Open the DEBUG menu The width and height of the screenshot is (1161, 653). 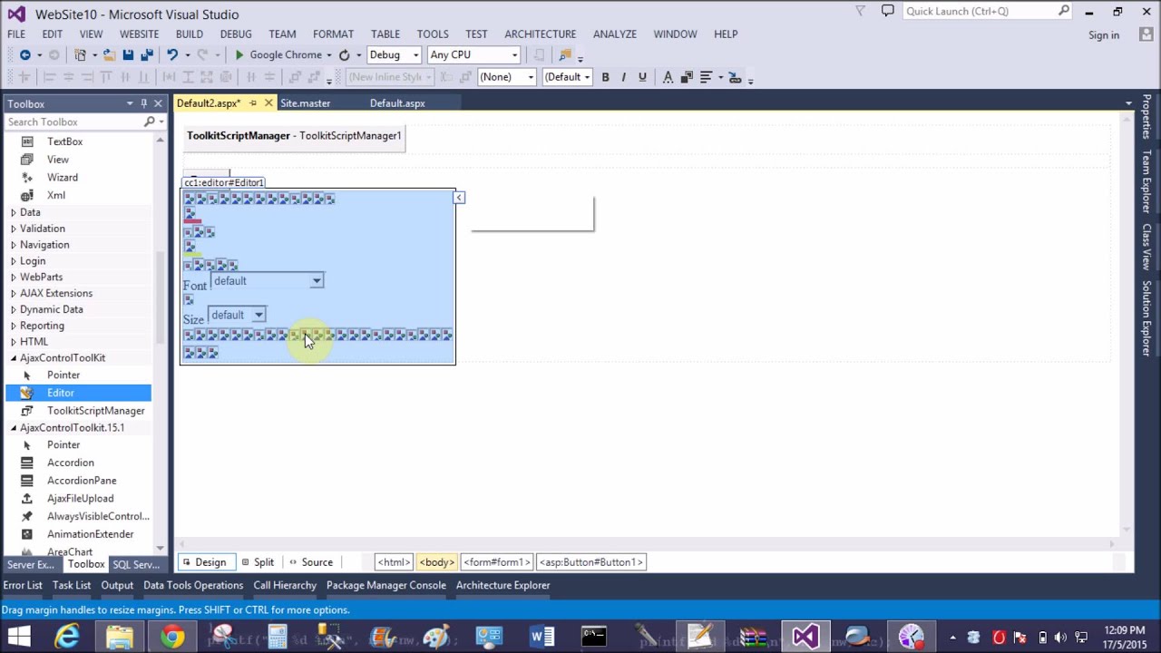click(236, 34)
